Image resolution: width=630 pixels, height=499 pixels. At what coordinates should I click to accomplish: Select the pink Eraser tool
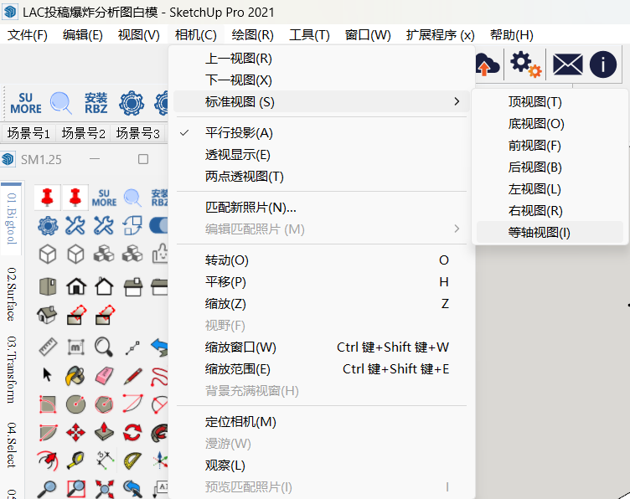point(105,376)
